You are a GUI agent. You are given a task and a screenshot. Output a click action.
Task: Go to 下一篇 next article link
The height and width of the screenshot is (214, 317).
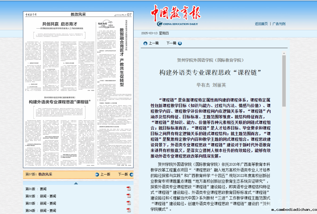coord(171,43)
